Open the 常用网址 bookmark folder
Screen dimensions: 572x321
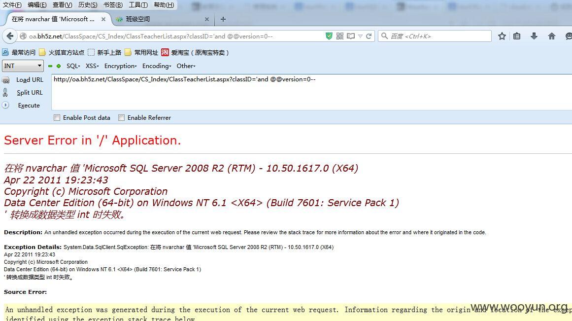141,53
